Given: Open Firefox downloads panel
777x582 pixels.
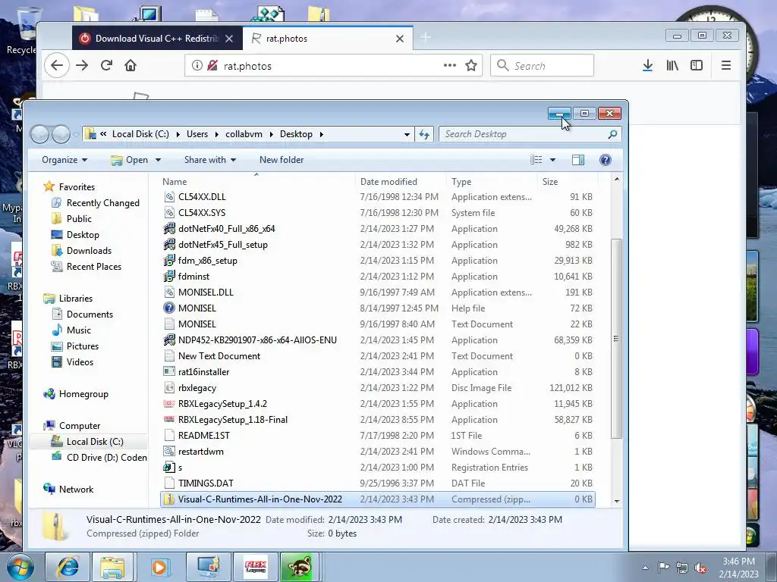Looking at the screenshot, I should point(647,65).
